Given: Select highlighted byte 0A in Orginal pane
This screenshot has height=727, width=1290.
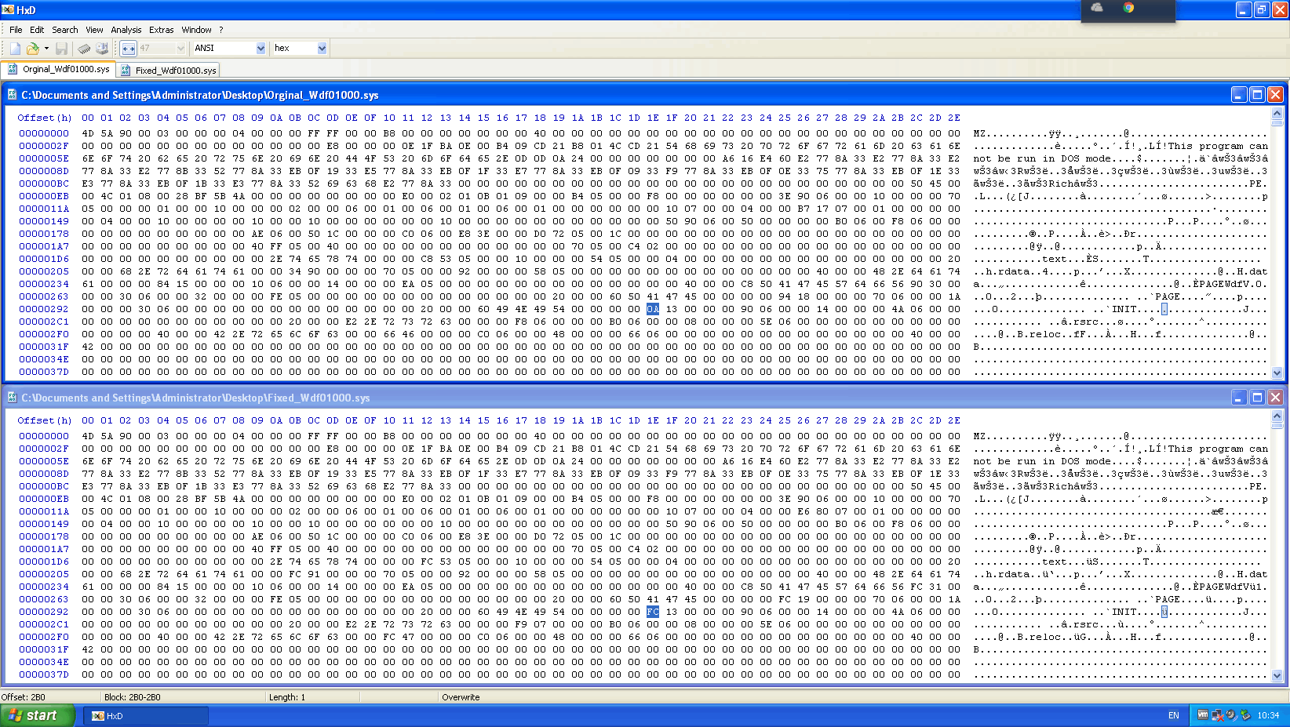Looking at the screenshot, I should 653,309.
